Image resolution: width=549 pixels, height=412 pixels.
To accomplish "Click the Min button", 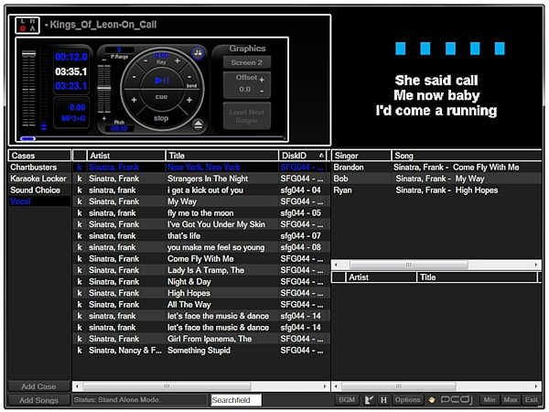I will (x=490, y=400).
